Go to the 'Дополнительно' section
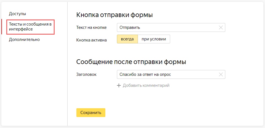 24,40
